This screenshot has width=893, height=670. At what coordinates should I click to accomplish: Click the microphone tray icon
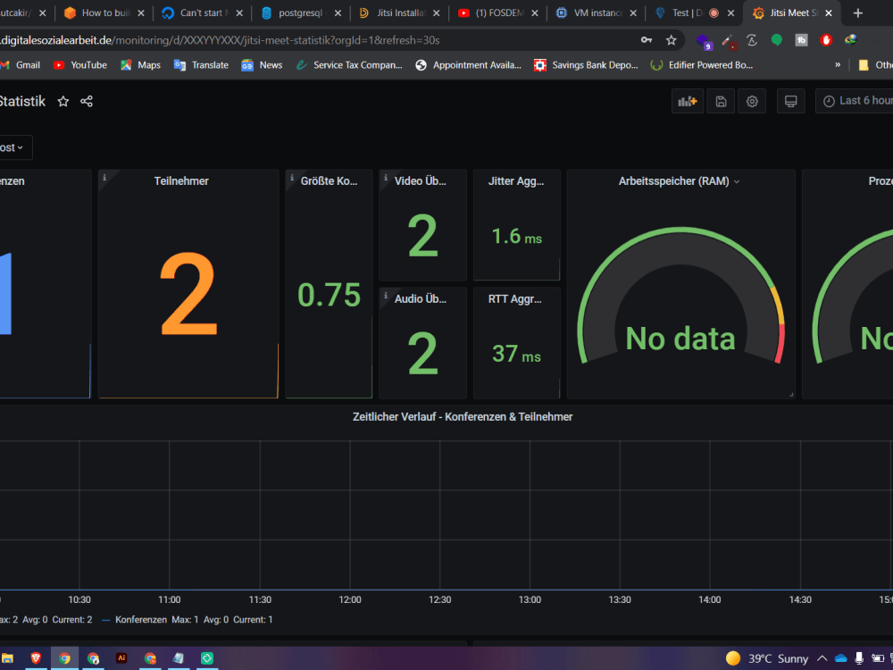[x=859, y=658]
